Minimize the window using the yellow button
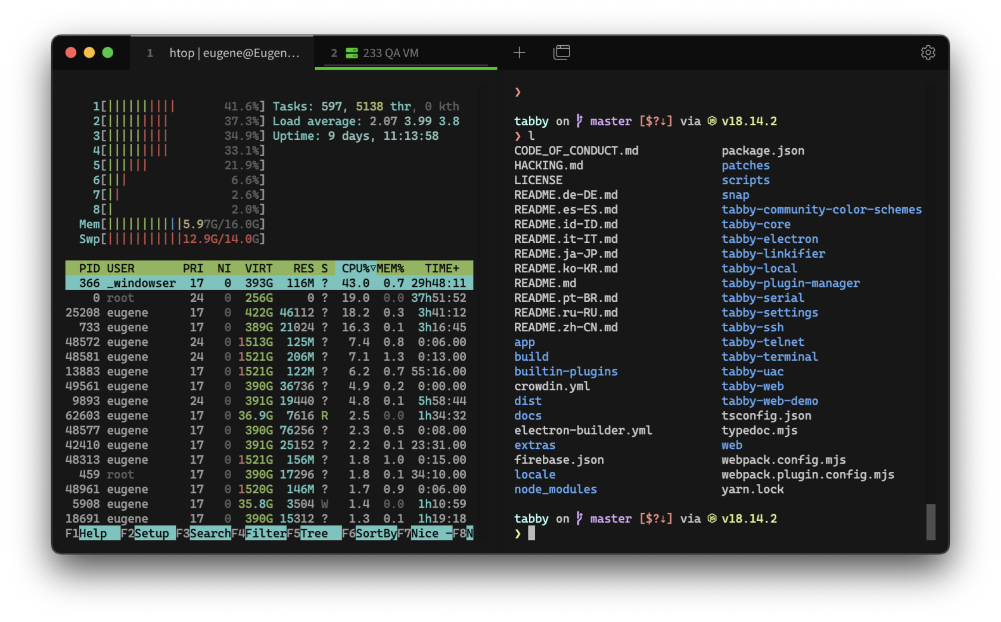Screen dimensions: 1001x622 (89, 52)
